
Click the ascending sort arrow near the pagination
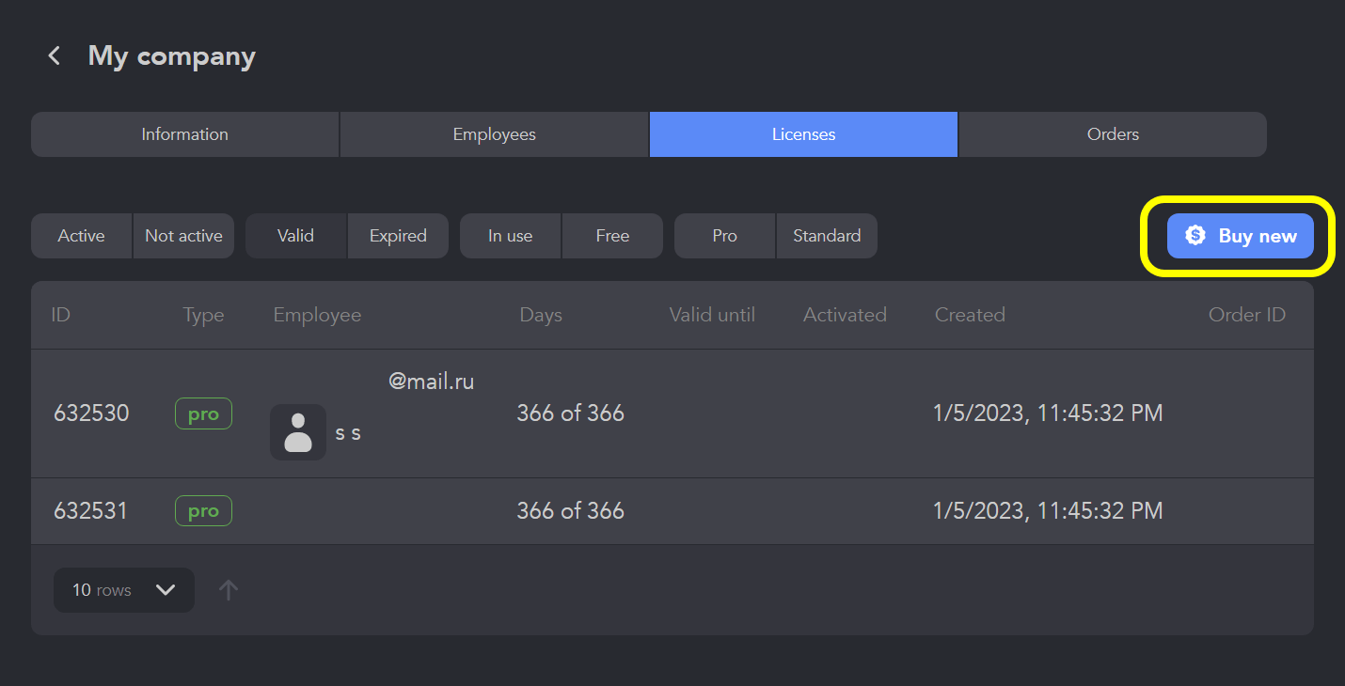228,590
